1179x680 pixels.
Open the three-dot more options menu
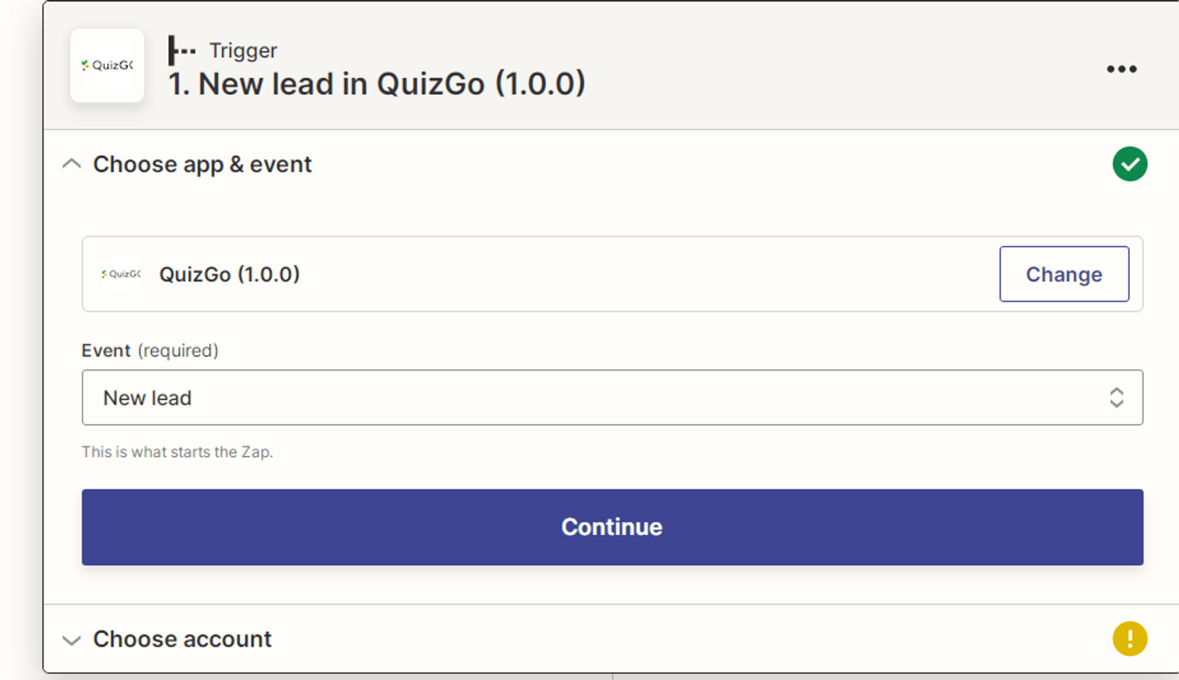tap(1121, 69)
